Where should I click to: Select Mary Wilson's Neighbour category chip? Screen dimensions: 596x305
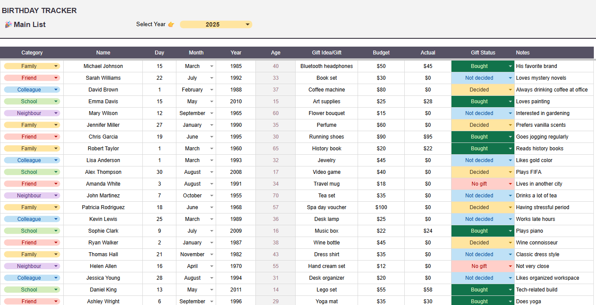(x=29, y=113)
